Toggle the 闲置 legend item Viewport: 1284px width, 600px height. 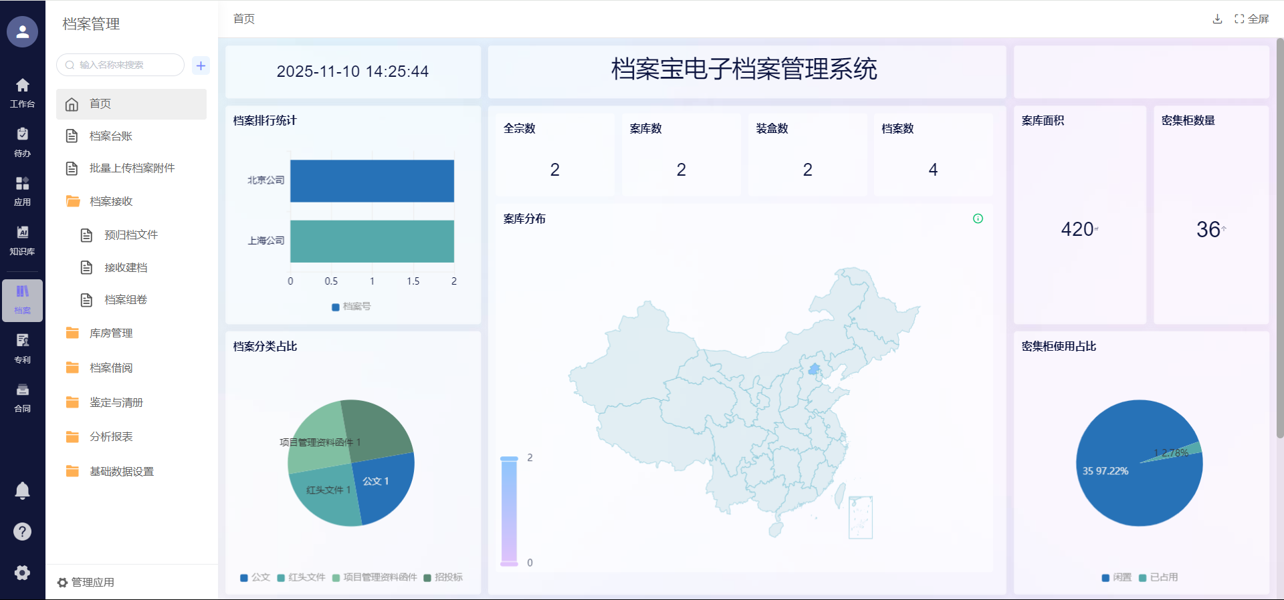coord(1117,577)
